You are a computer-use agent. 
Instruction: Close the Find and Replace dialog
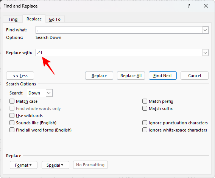[x=206, y=6]
